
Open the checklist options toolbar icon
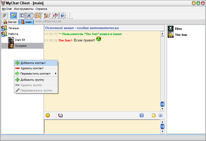point(22,16)
